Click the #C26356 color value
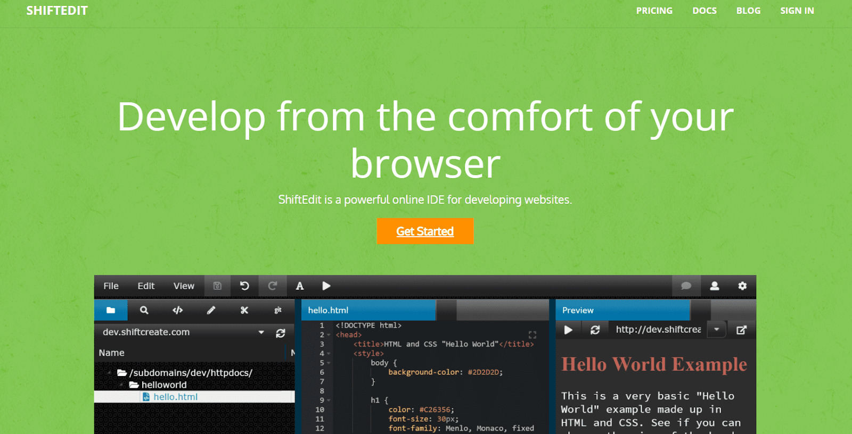 click(x=436, y=410)
